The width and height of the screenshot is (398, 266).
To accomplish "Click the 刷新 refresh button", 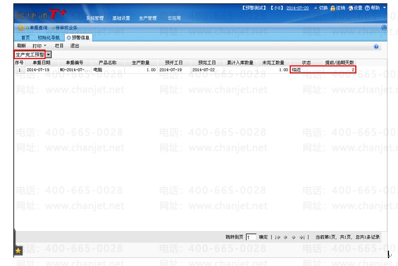I will pyautogui.click(x=21, y=46).
